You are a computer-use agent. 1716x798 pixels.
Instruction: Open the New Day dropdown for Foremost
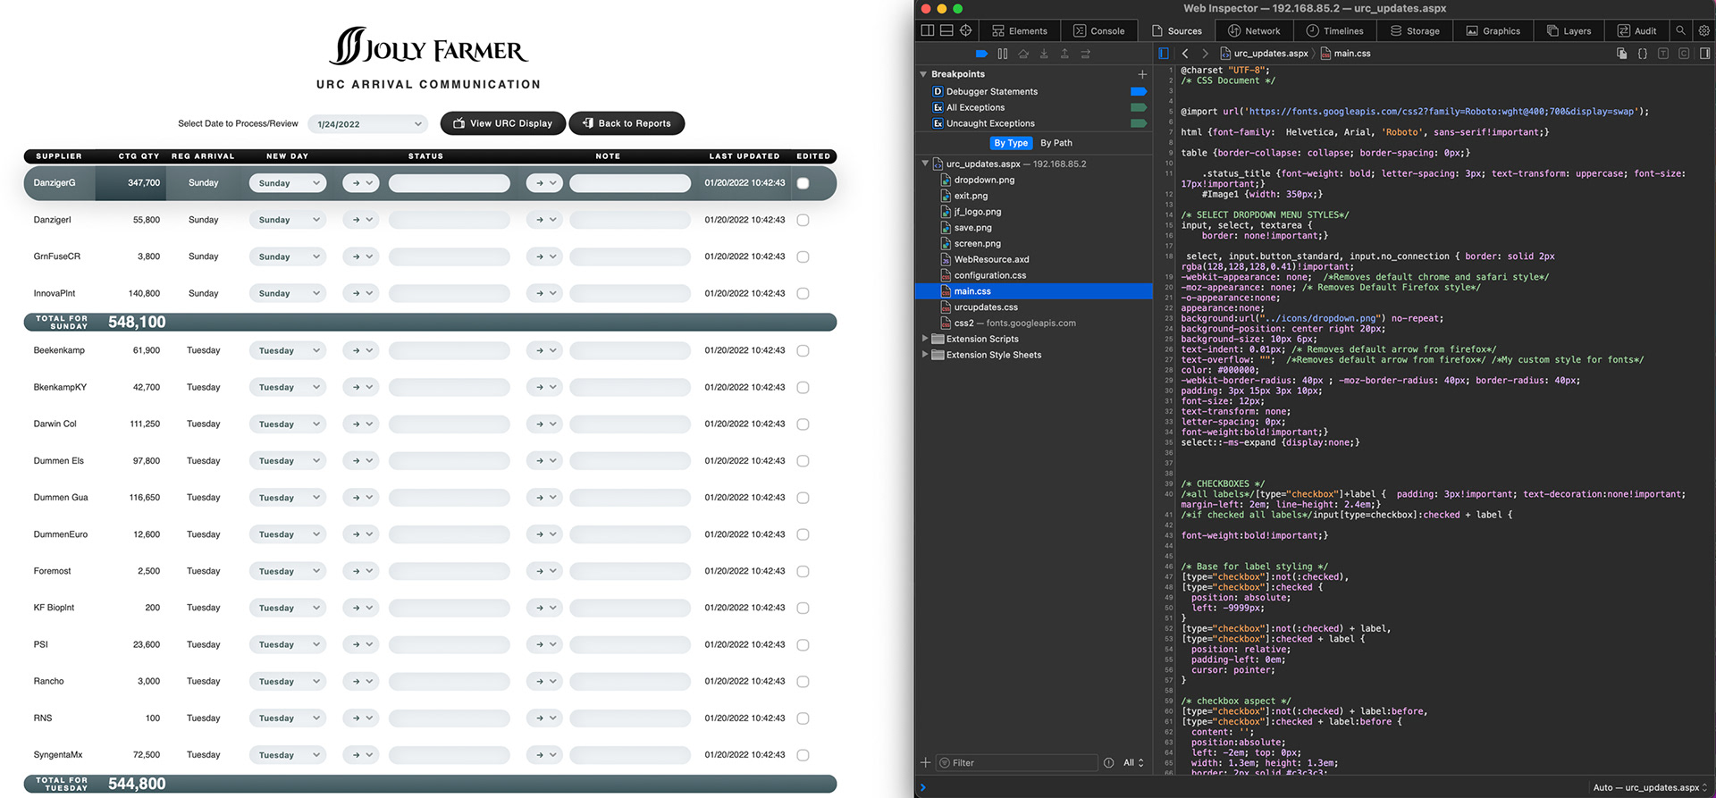[x=287, y=571]
